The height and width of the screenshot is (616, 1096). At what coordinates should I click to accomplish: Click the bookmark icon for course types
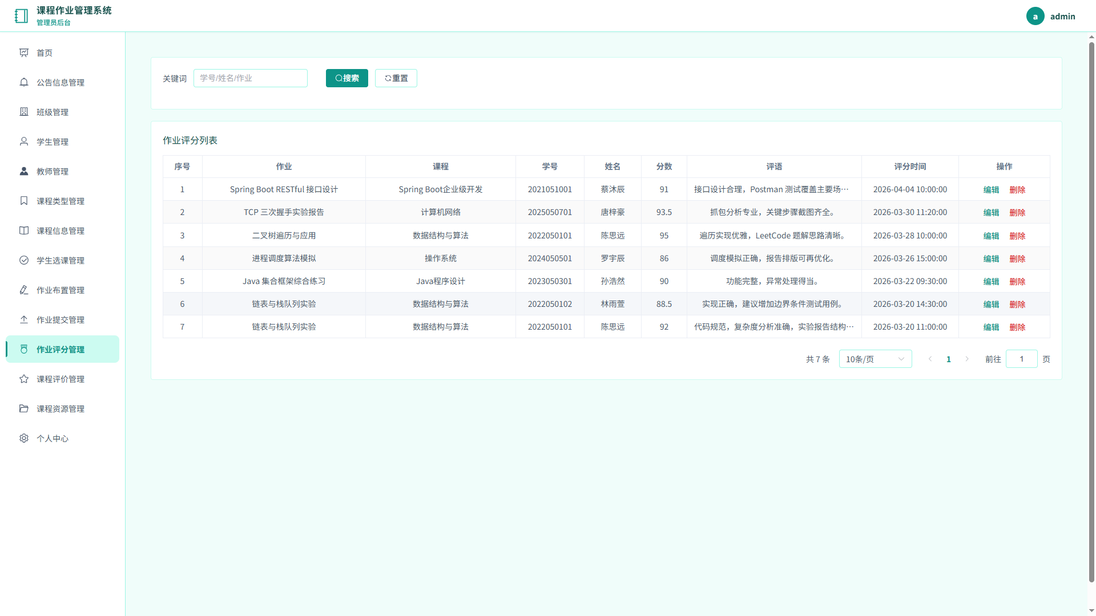click(24, 201)
